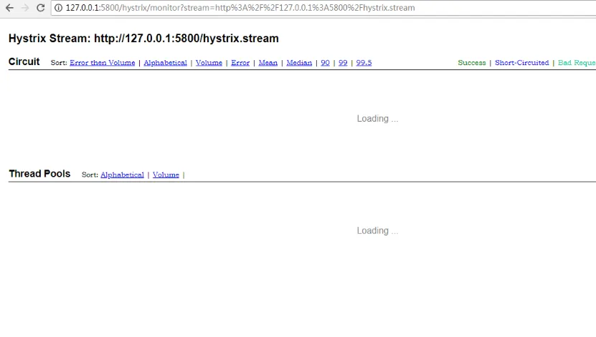Sort circuits by Volume

209,62
